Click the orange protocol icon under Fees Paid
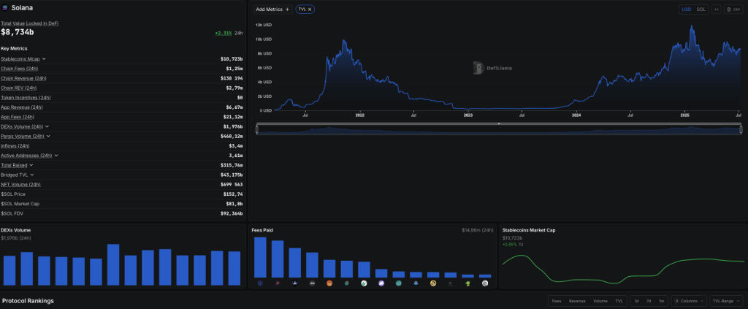The image size is (748, 309). [x=329, y=283]
